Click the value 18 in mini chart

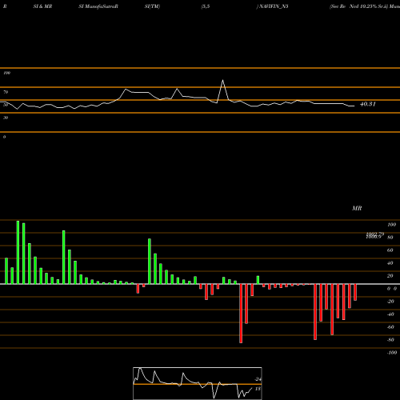[x=258, y=389]
